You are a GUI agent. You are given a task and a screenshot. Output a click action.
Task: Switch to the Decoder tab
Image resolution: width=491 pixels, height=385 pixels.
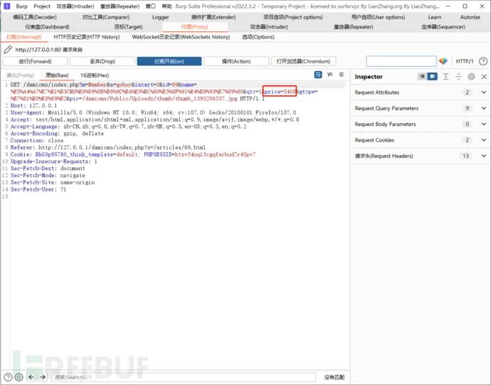point(35,17)
